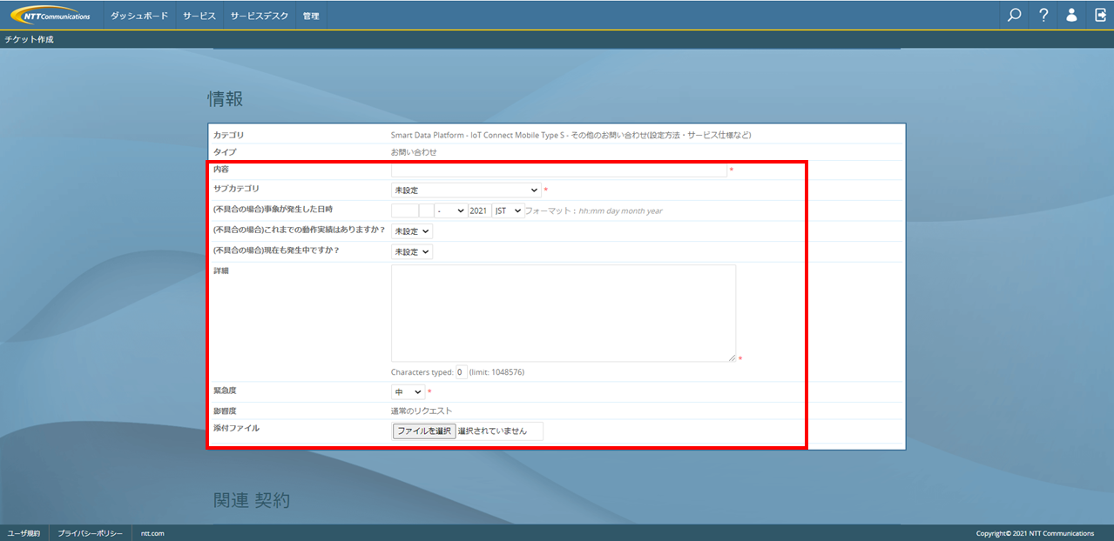Open 現在も発生中ですか dropdown
This screenshot has width=1114, height=541.
tap(412, 251)
